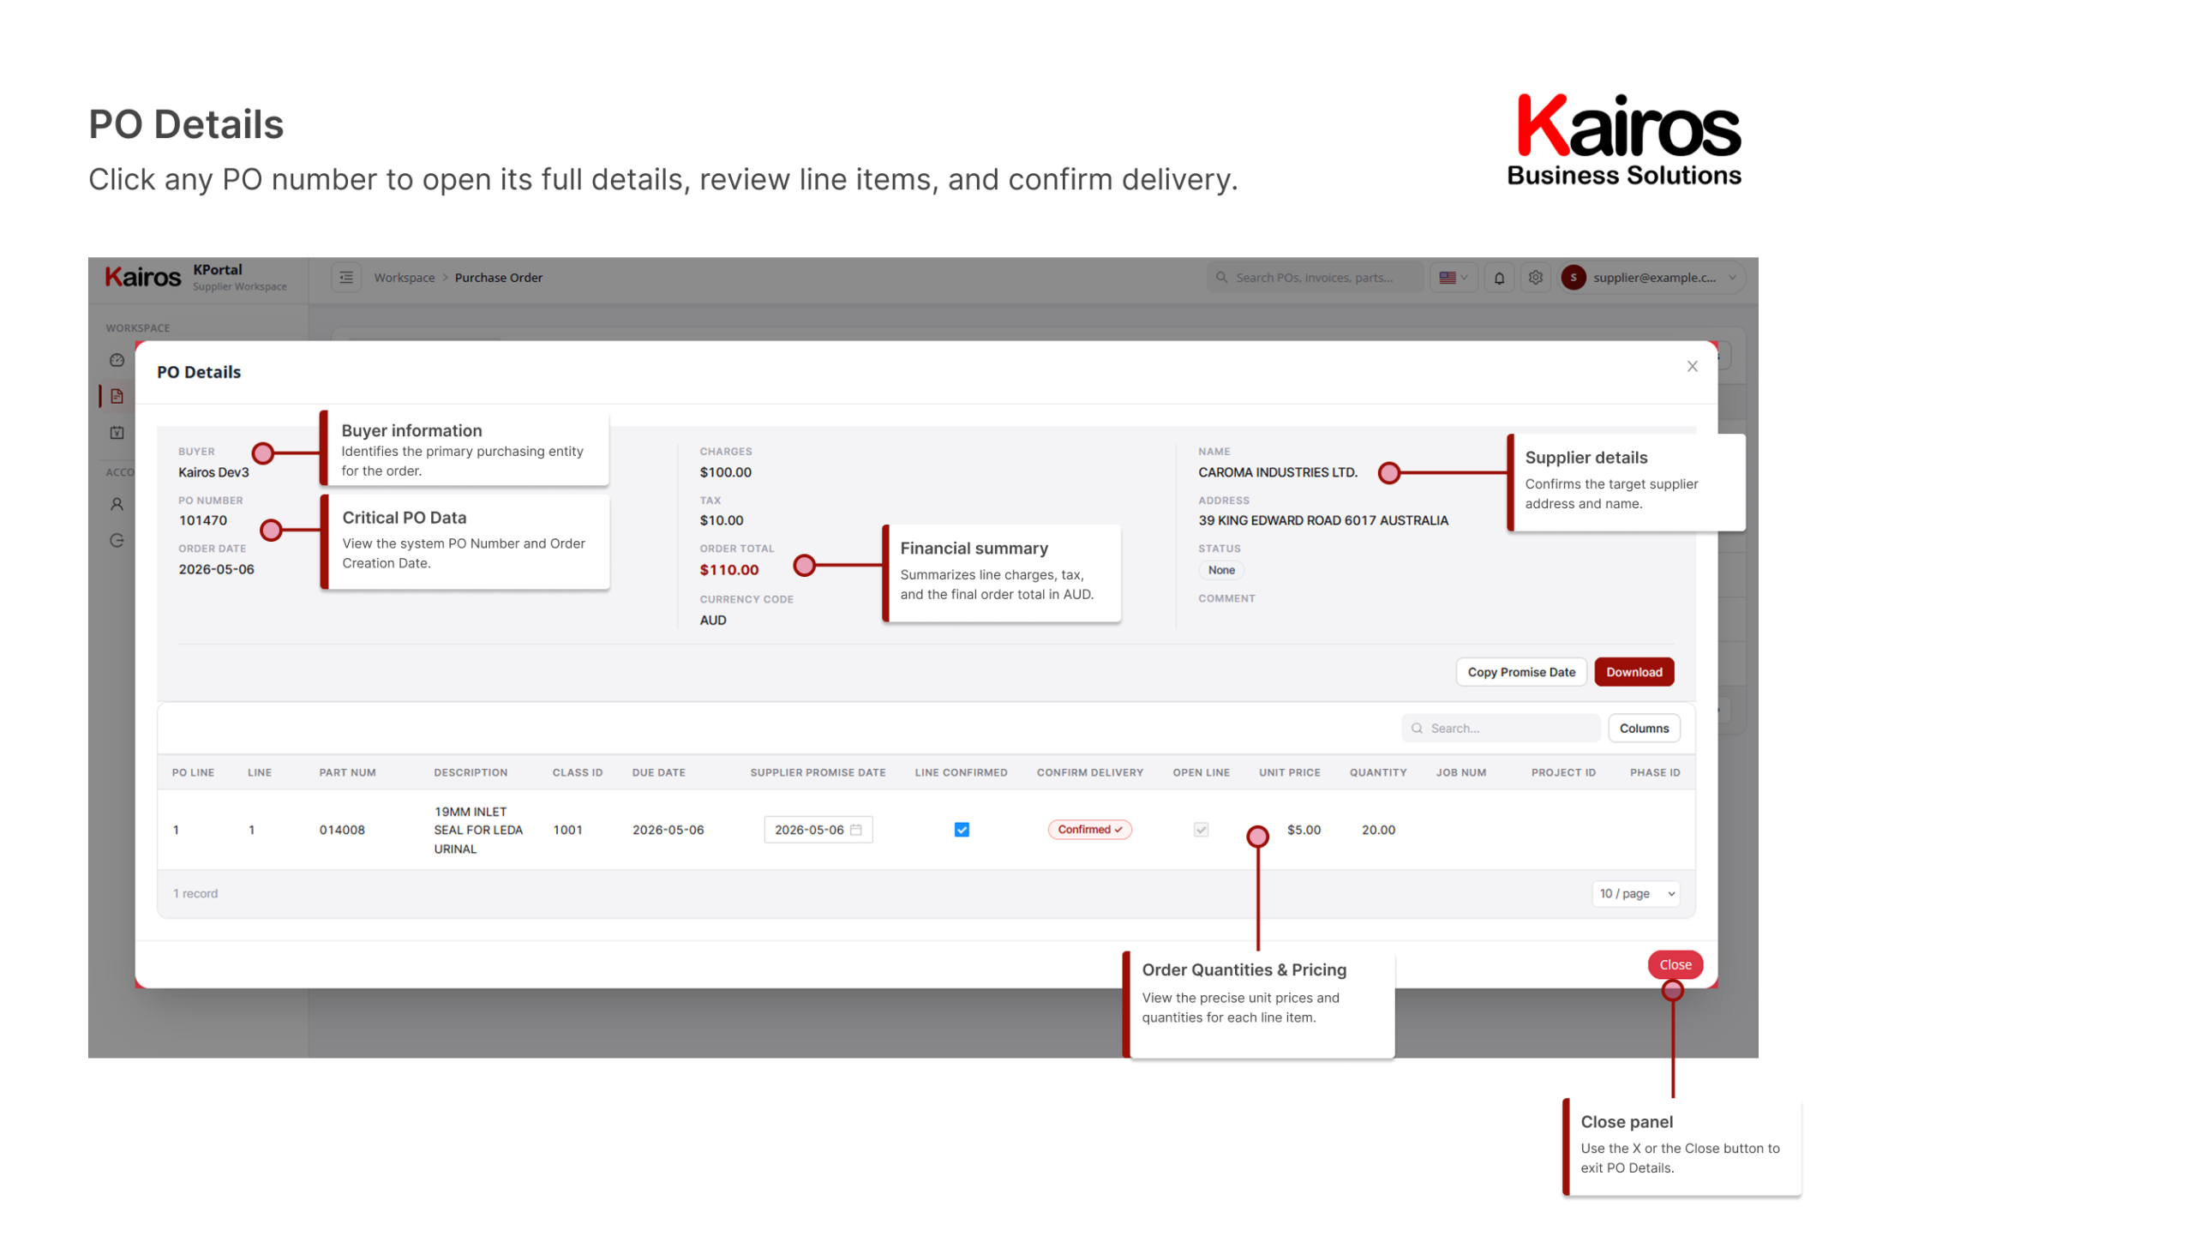Viewport: 2194px width, 1242px height.
Task: Sort by the PO LINE column header
Action: point(194,773)
